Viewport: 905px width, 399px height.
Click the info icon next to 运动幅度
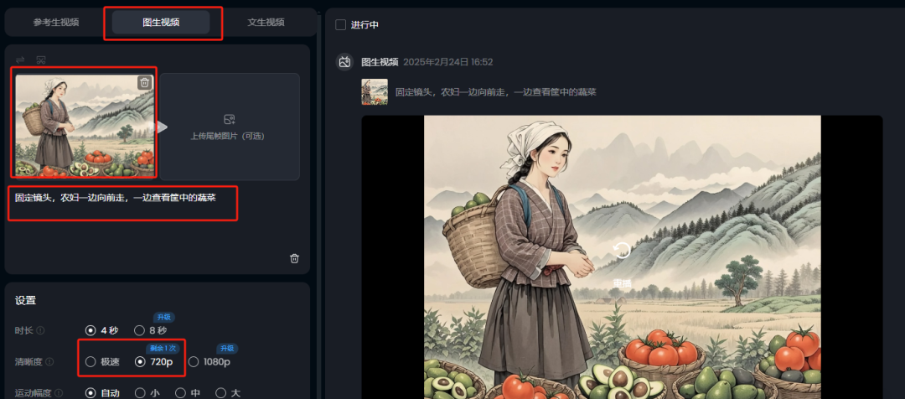pyautogui.click(x=59, y=393)
